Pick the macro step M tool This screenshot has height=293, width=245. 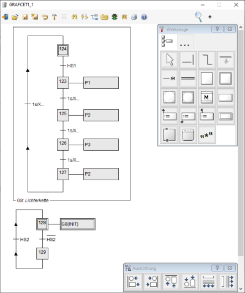click(x=206, y=97)
